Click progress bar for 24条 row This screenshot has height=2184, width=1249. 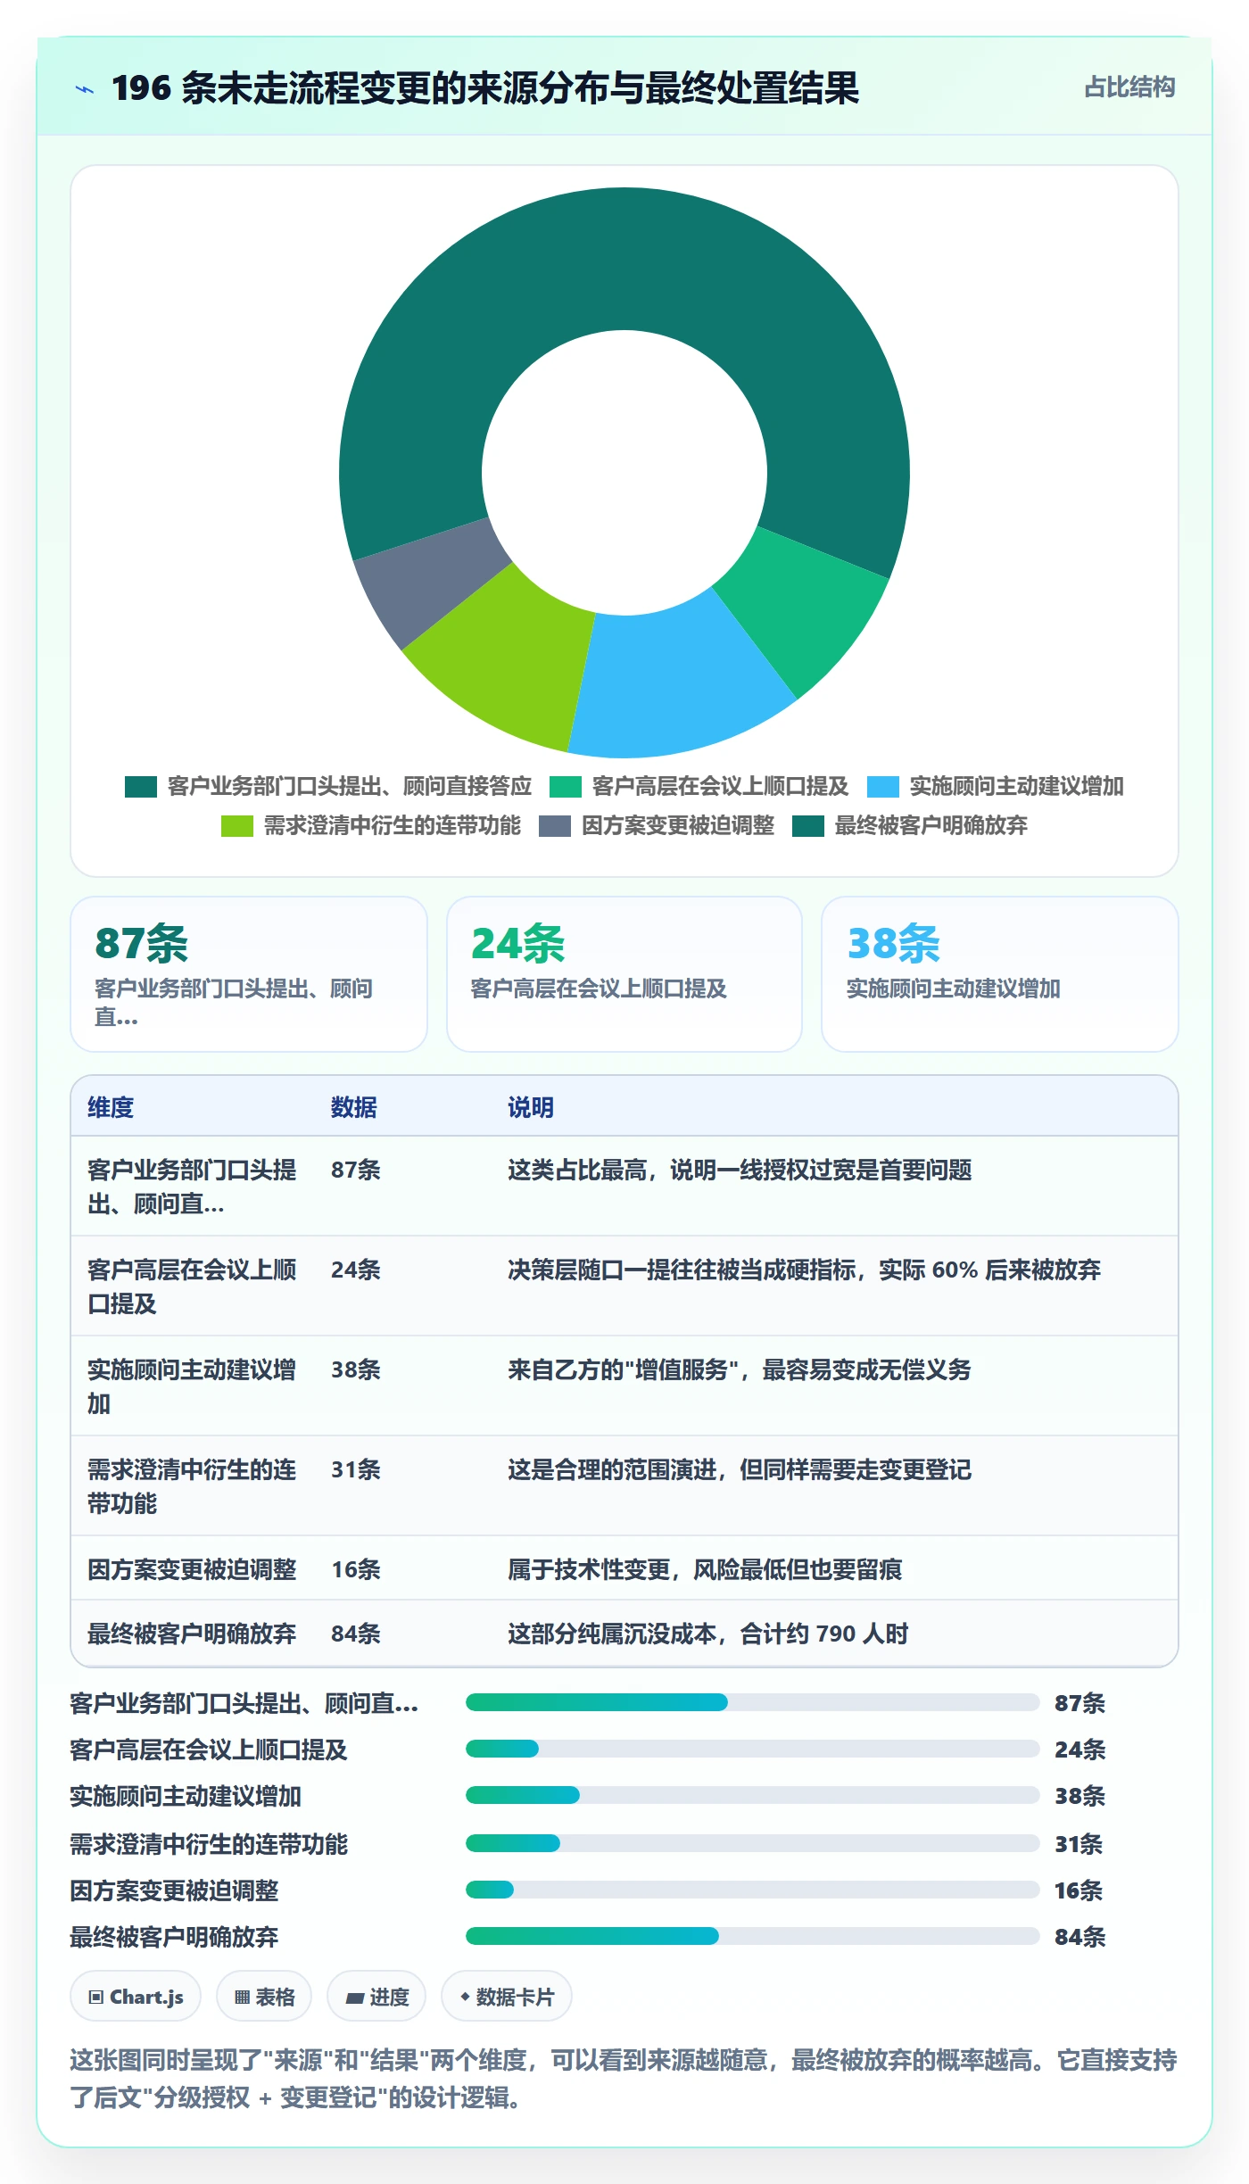coord(752,1749)
